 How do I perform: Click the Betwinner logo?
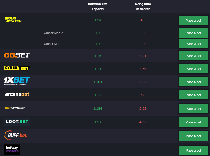click(x=15, y=108)
